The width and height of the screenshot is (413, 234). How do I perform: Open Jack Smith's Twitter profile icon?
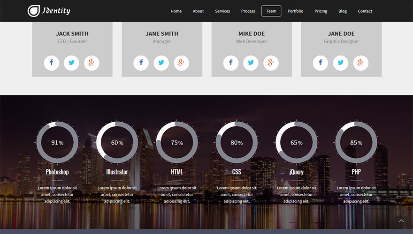71,63
